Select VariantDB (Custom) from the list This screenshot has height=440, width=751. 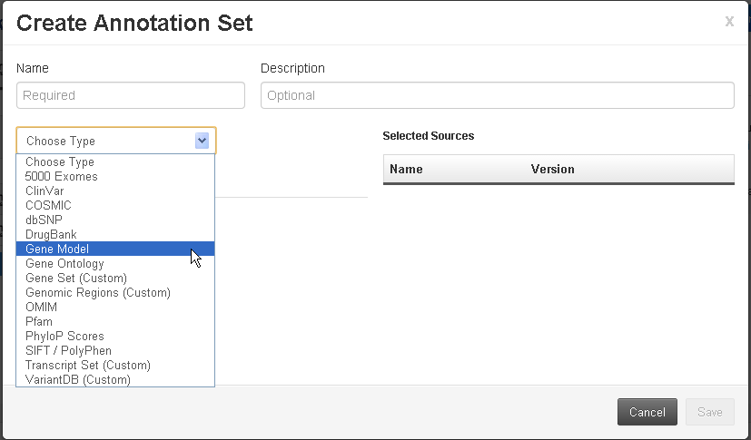78,380
